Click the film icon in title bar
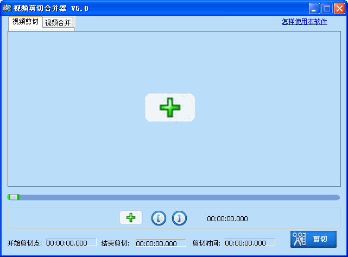348x257 pixels. pyautogui.click(x=7, y=8)
